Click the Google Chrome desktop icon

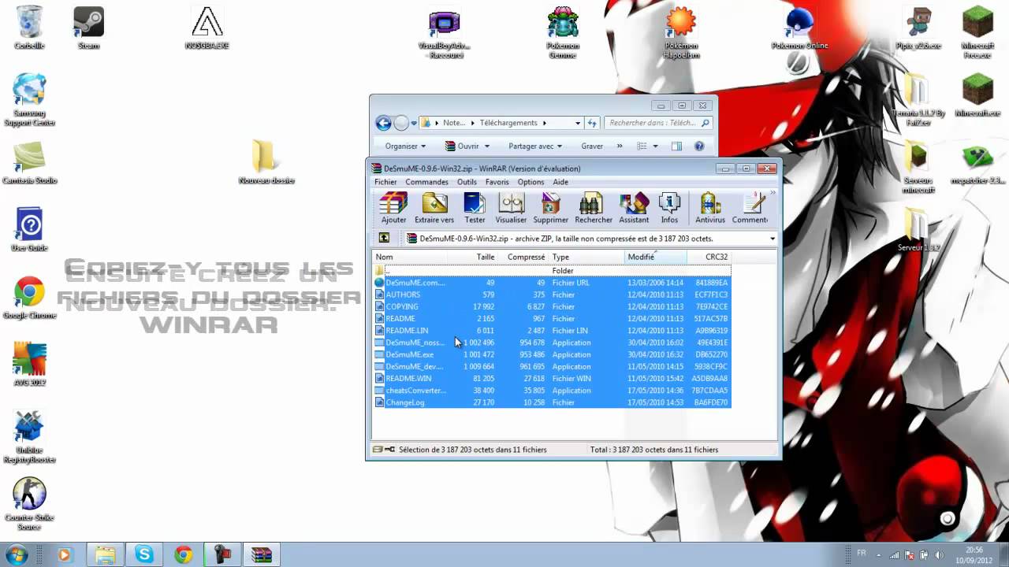(29, 298)
